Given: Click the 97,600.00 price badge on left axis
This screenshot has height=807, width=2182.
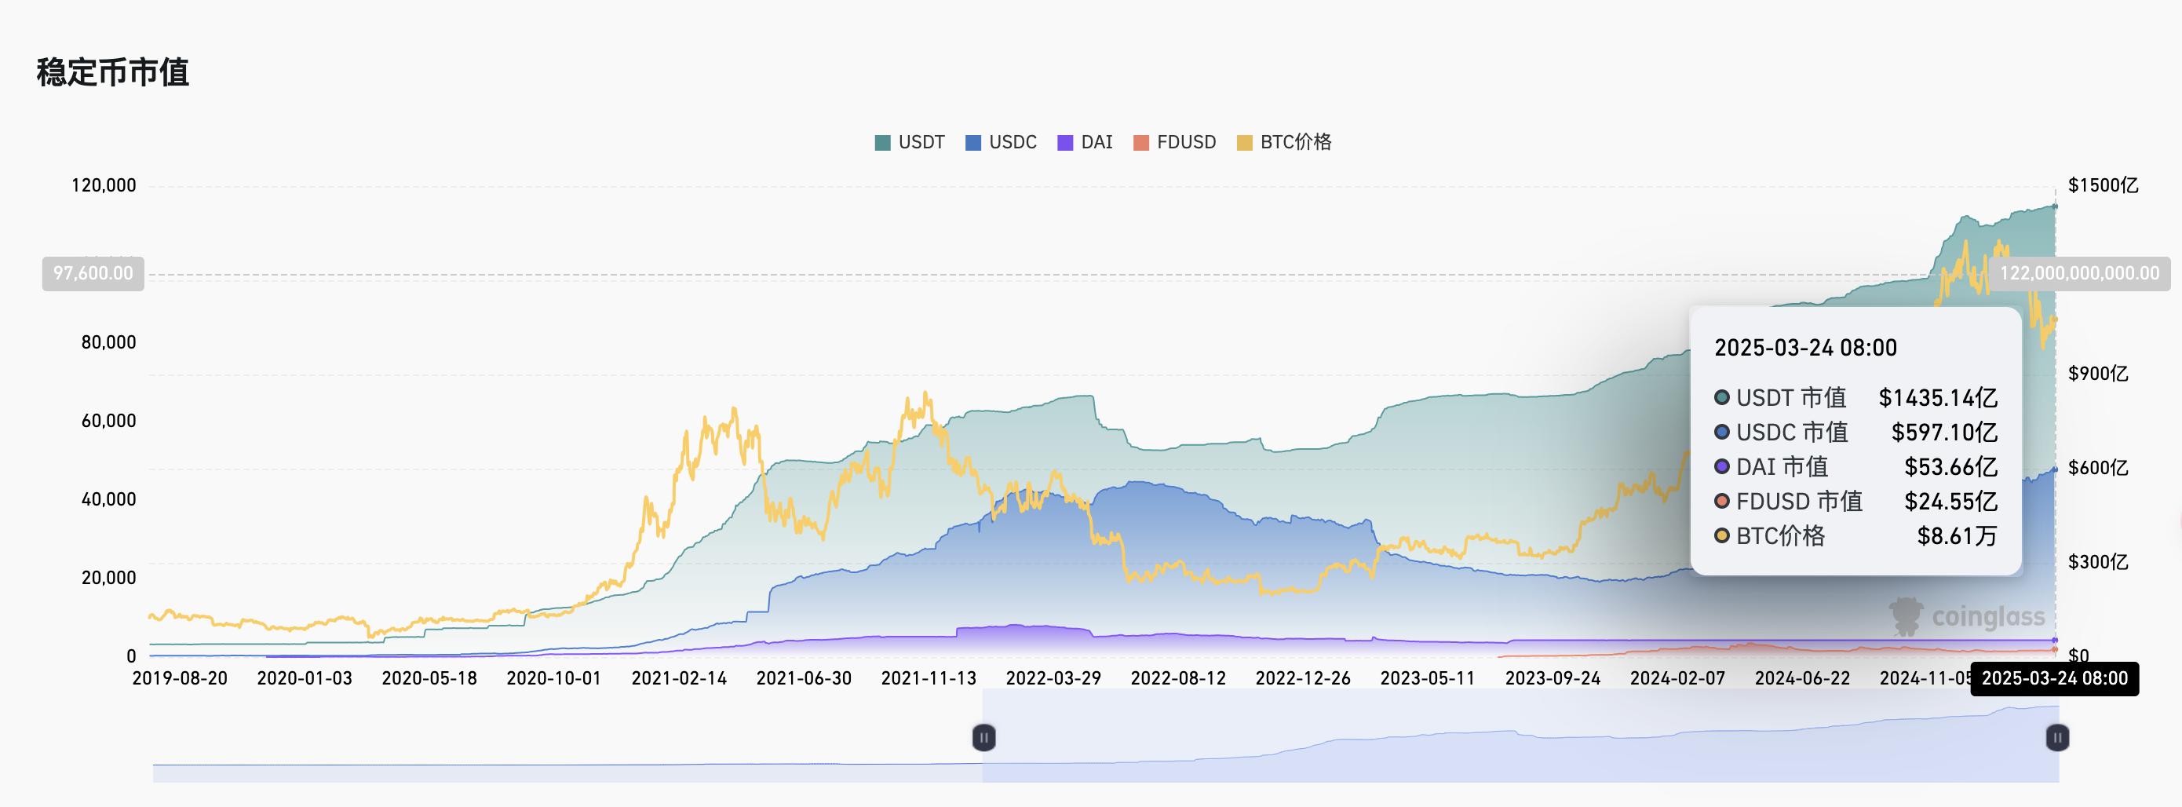Looking at the screenshot, I should 93,273.
